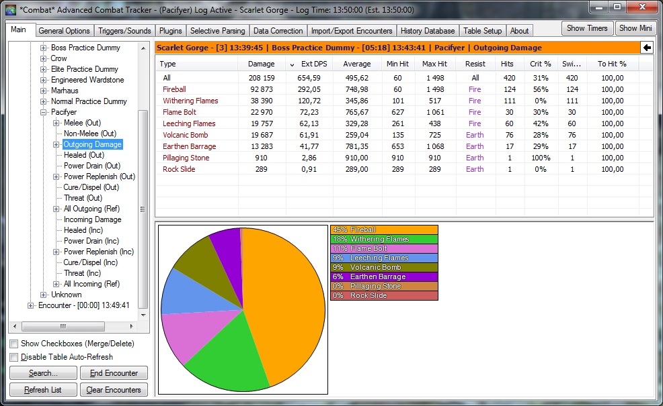
Task: Expand Boss Practice Dummy tree node
Action: click(x=43, y=48)
